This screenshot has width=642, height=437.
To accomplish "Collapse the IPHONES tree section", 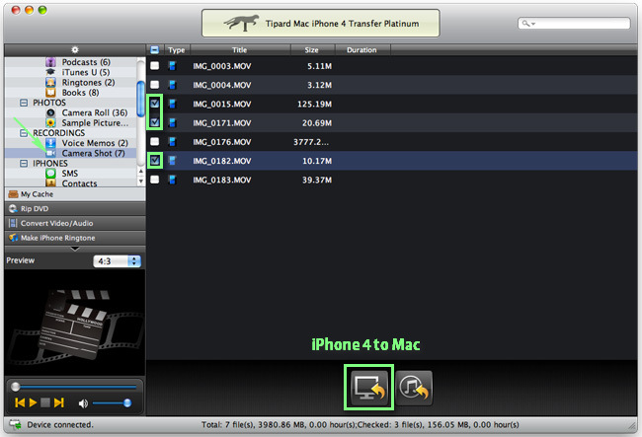I will pos(24,163).
